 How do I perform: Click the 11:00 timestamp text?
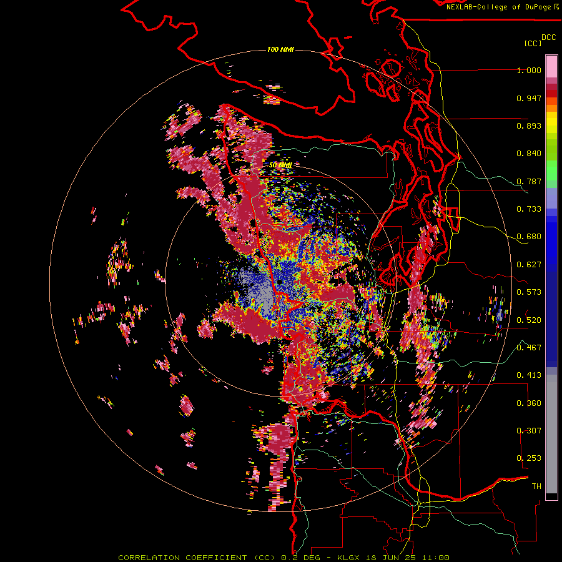tap(436, 558)
